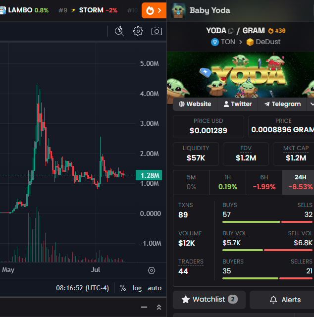Click the 1.28M current price label
Image resolution: width=314 pixels, height=317 pixels.
click(149, 175)
